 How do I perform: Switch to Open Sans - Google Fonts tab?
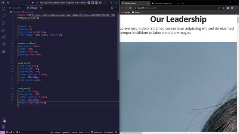(164, 3)
